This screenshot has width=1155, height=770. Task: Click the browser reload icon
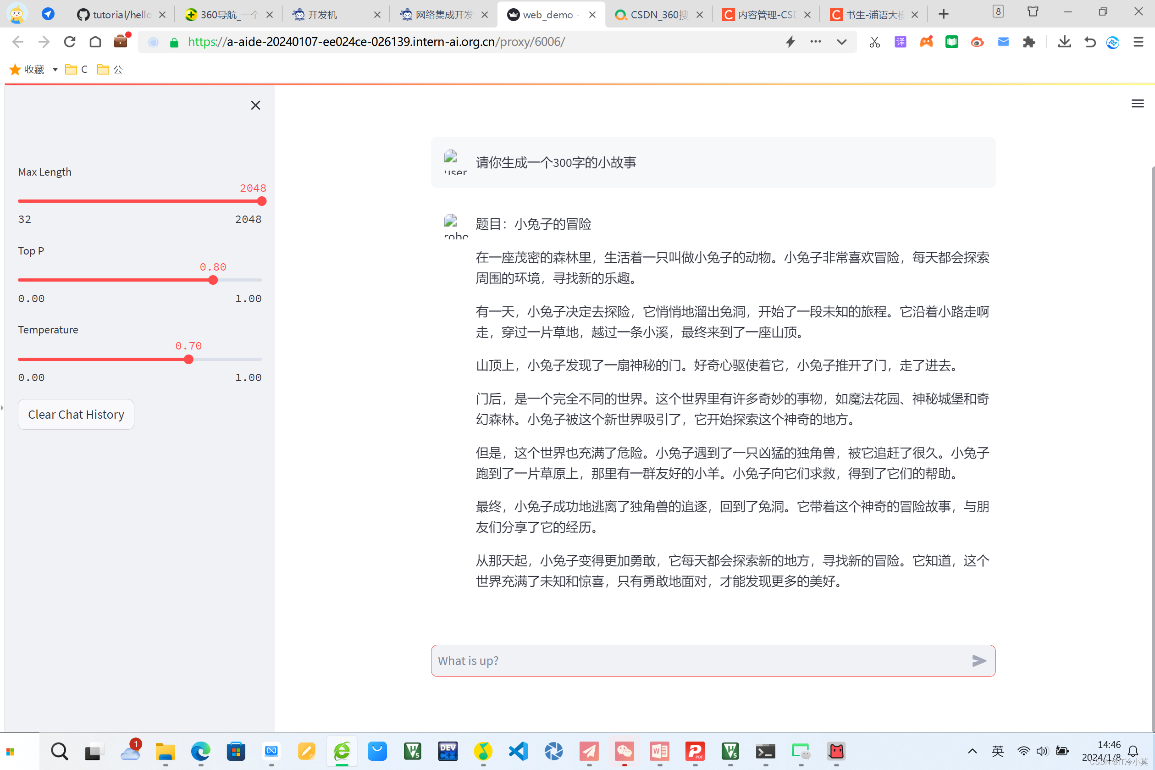70,42
